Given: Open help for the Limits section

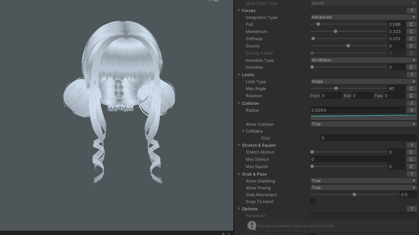Looking at the screenshot, I should (411, 75).
